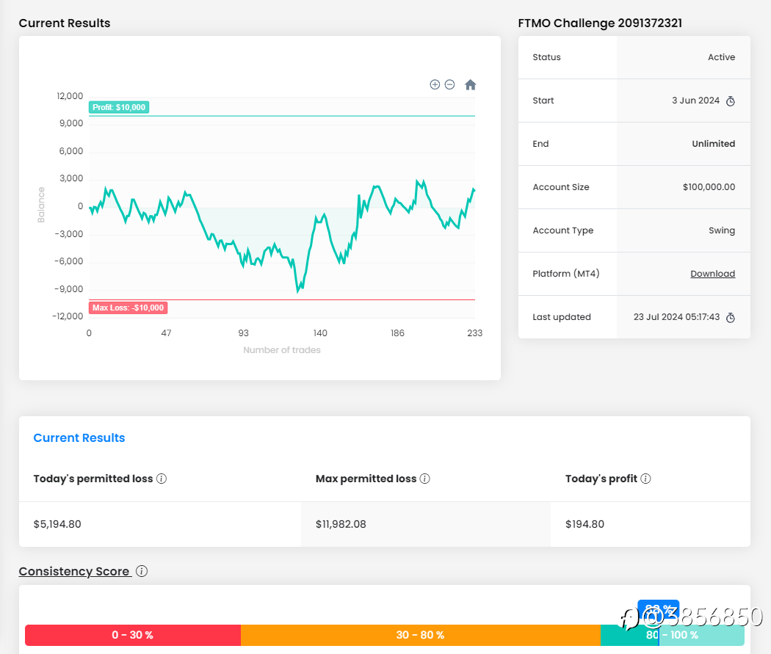Select the $100,000.00 account size value
The image size is (771, 654).
(709, 187)
